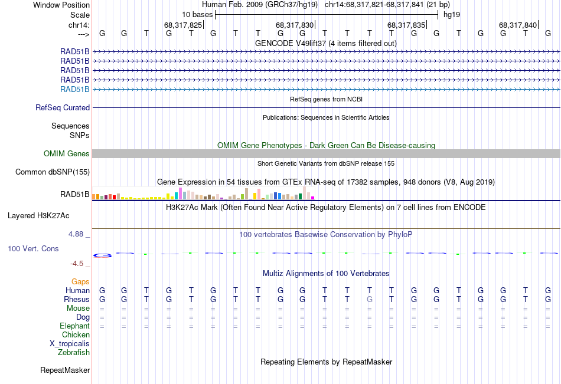Click the Repeating Elements by RepeatMasker title

click(327, 362)
